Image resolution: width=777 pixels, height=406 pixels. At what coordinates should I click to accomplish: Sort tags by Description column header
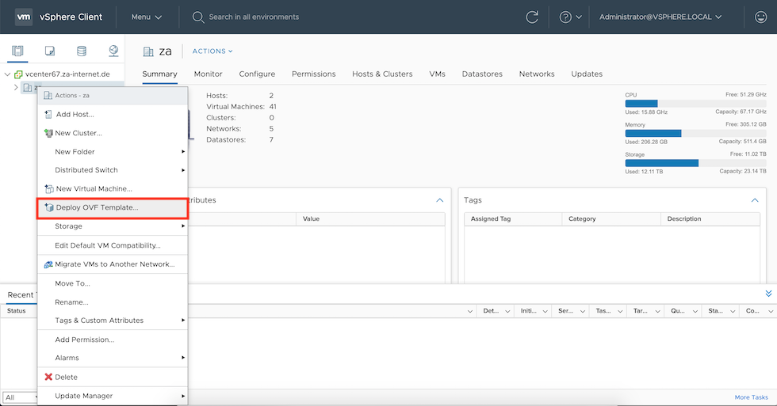710,218
